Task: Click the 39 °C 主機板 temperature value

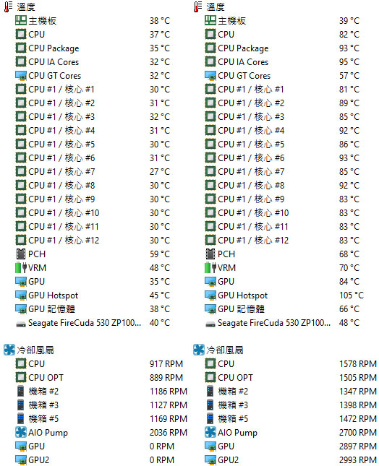Action: (x=349, y=20)
